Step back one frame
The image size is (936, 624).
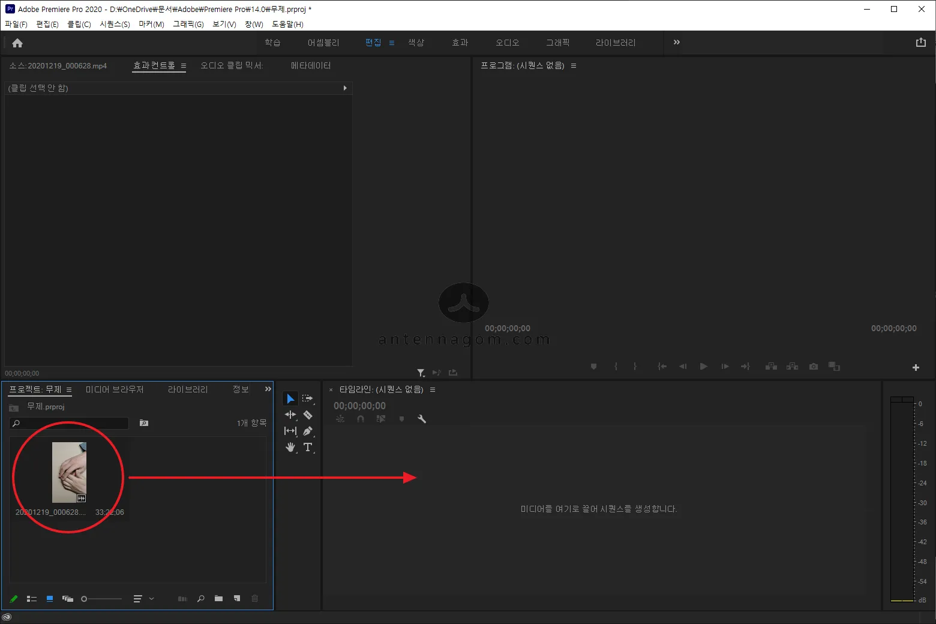point(683,367)
